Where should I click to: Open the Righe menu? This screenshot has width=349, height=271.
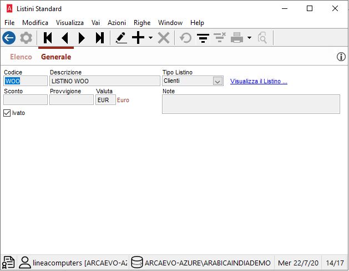point(142,23)
